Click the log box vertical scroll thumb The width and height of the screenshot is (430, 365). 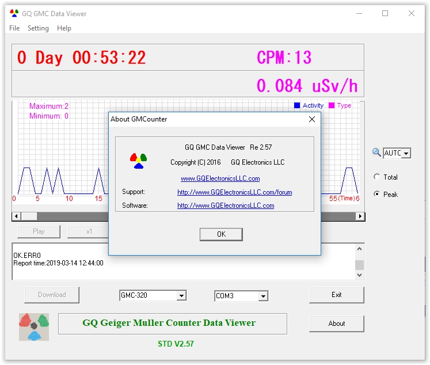pyautogui.click(x=360, y=265)
